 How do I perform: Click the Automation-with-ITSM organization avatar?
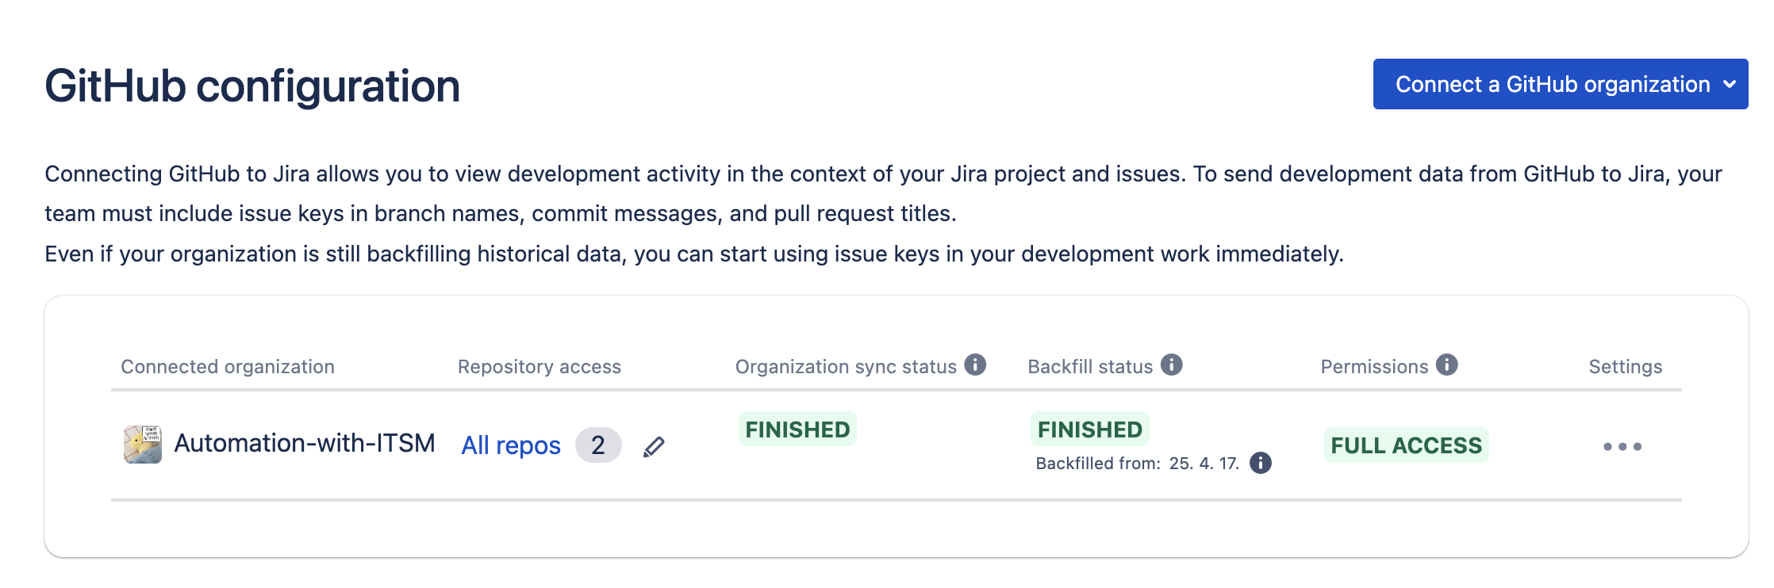point(143,444)
